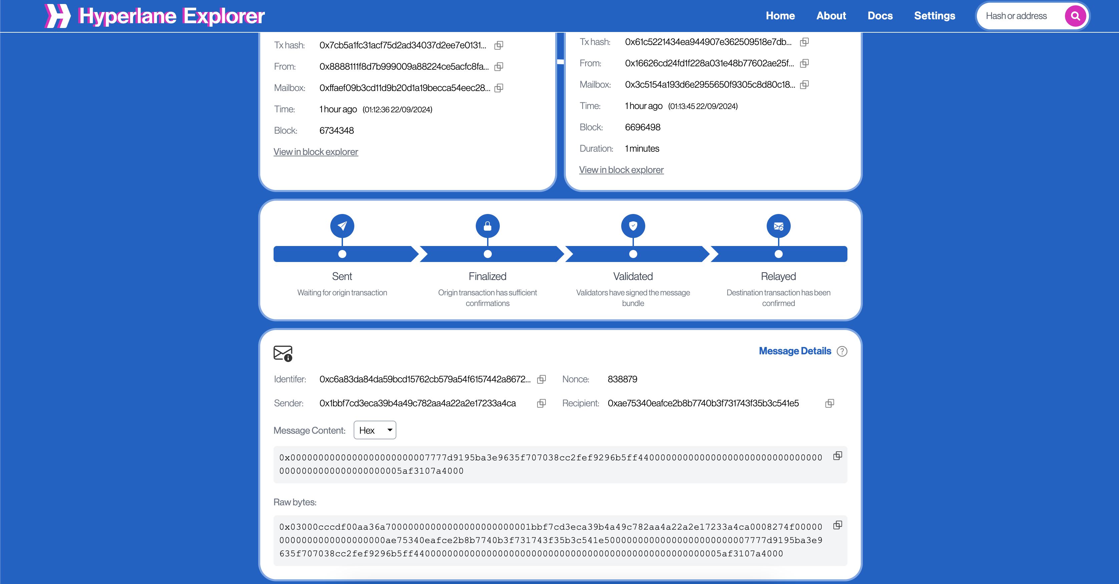Image resolution: width=1119 pixels, height=584 pixels.
Task: Select the Duration value 1 minutes
Action: (x=642, y=148)
